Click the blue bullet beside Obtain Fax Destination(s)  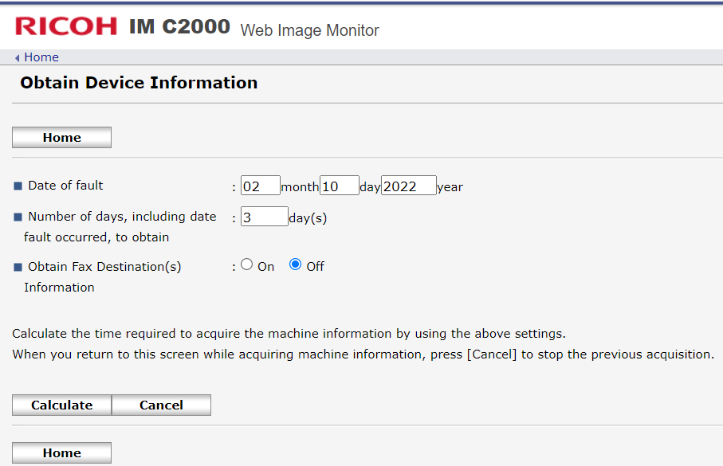click(18, 268)
